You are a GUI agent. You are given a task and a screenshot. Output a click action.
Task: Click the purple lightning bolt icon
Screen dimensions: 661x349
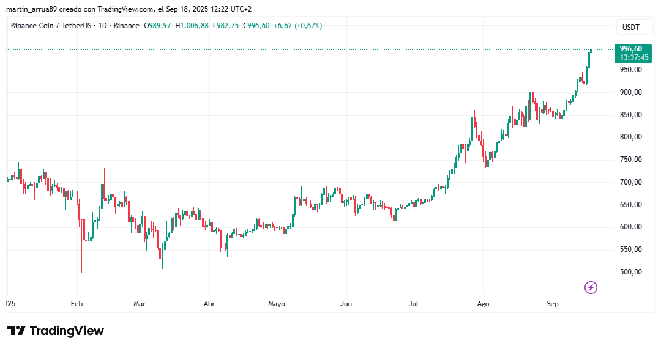pos(591,287)
